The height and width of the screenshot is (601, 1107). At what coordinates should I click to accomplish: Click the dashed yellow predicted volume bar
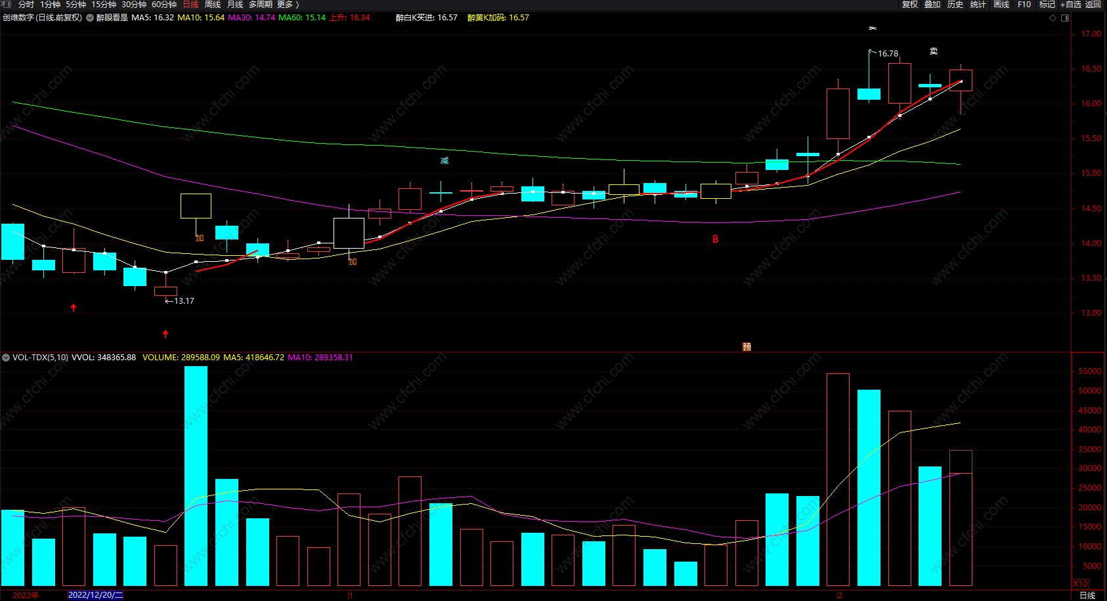tap(961, 462)
